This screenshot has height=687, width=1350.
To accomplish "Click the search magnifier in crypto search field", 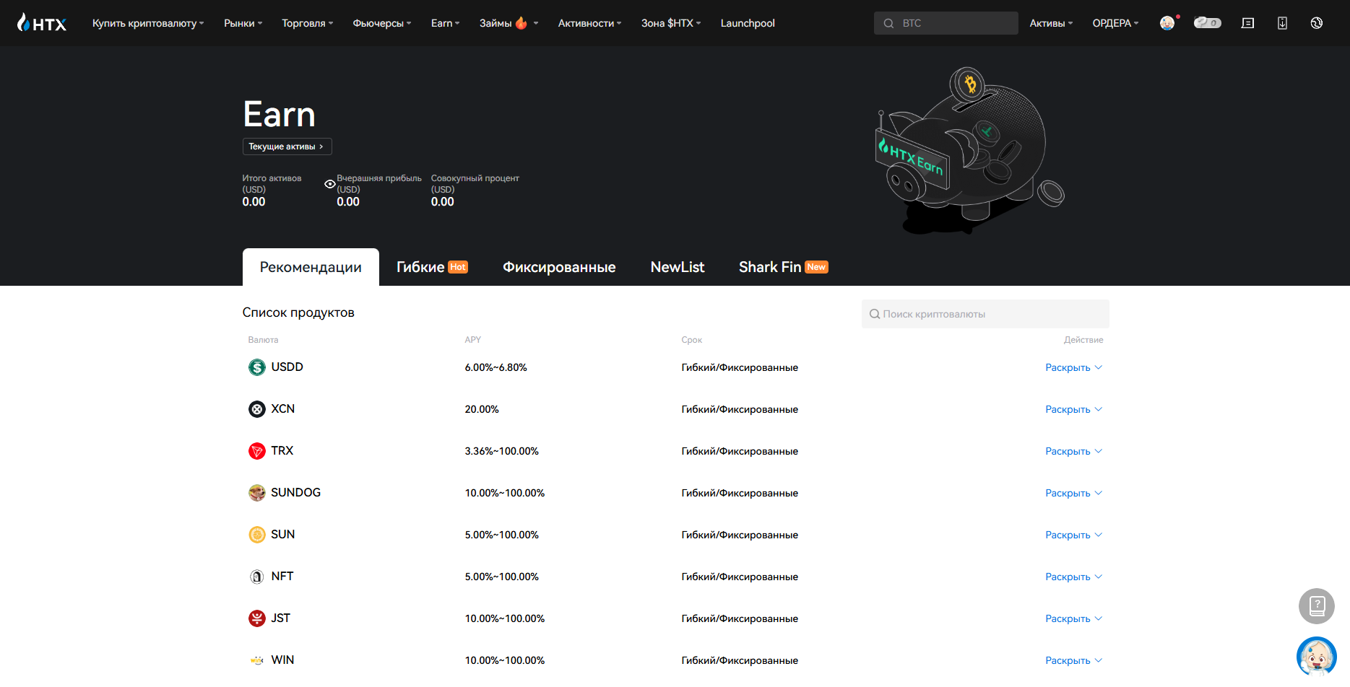I will tap(874, 314).
